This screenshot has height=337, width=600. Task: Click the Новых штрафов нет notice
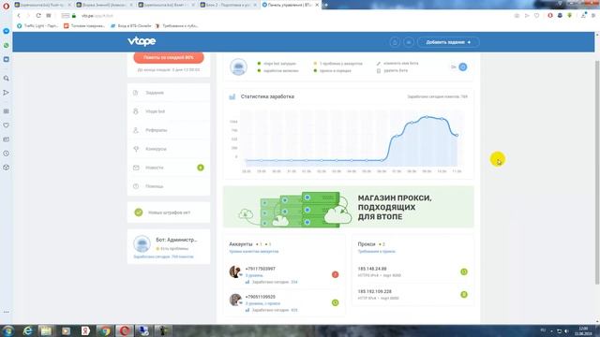[169, 212]
